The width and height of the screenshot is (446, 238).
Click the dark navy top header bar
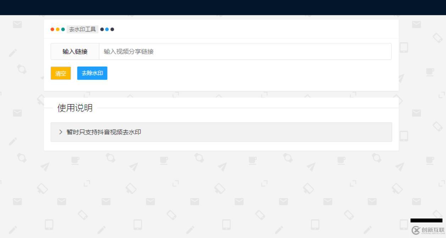[223, 7]
